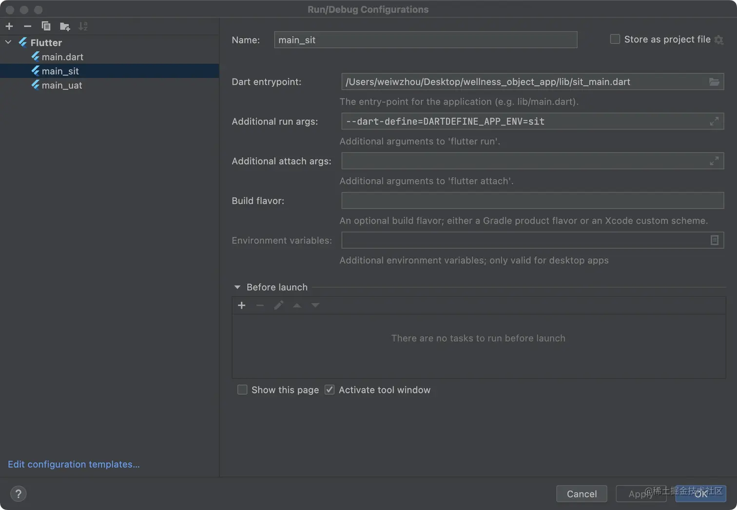
Task: Click the Apply button
Action: click(641, 494)
